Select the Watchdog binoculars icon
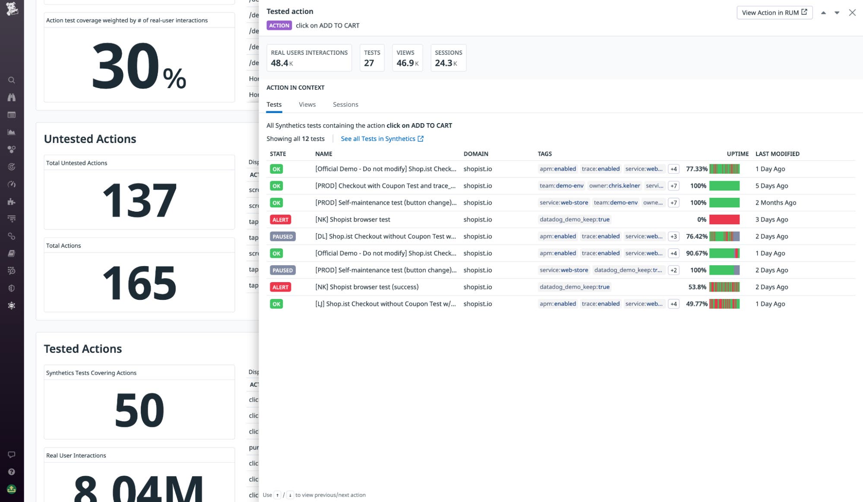 point(12,98)
